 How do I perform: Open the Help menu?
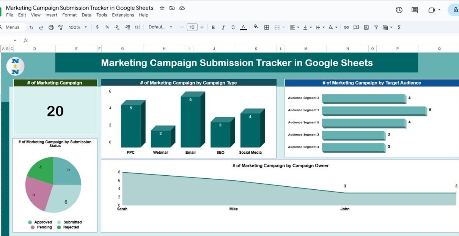[x=143, y=15]
